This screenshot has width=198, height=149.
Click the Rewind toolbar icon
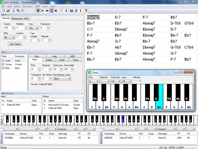coord(47,11)
